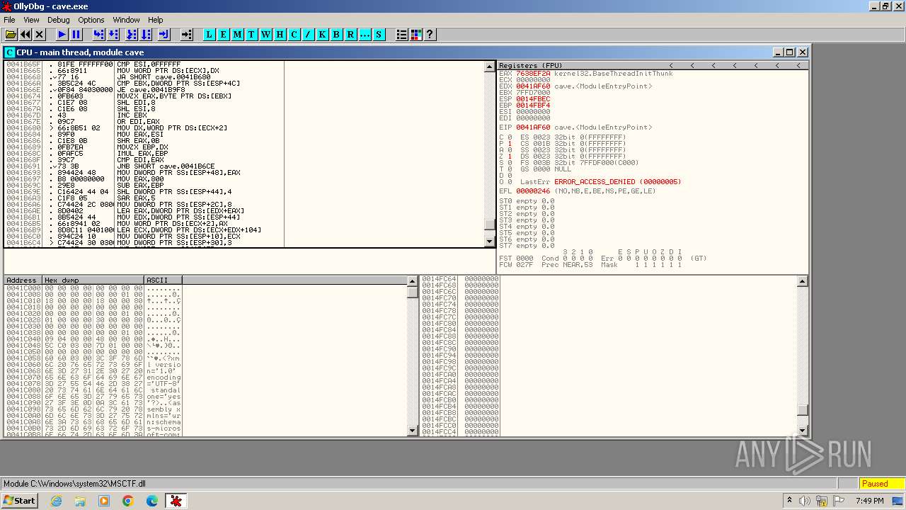The height and width of the screenshot is (510, 906).
Task: Select ESP register value 0014FBEC
Action: click(533, 99)
